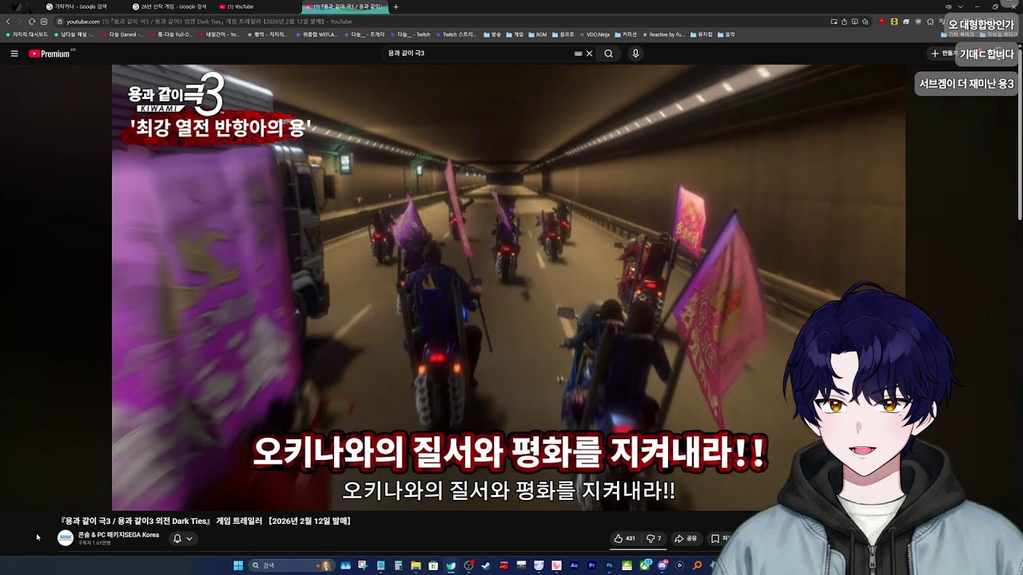The width and height of the screenshot is (1023, 575).
Task: Like the video with thumbs-up button
Action: 624,538
